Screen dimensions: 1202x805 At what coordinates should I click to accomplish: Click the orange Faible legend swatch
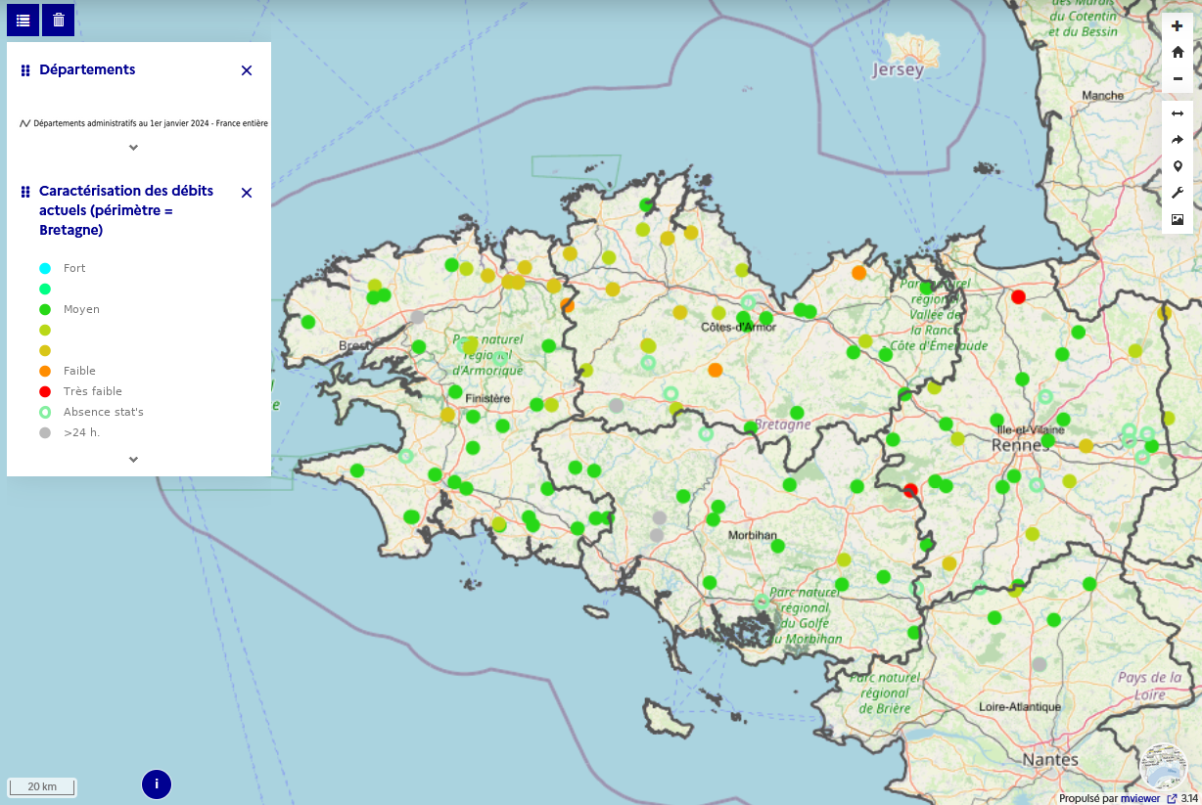coord(45,371)
